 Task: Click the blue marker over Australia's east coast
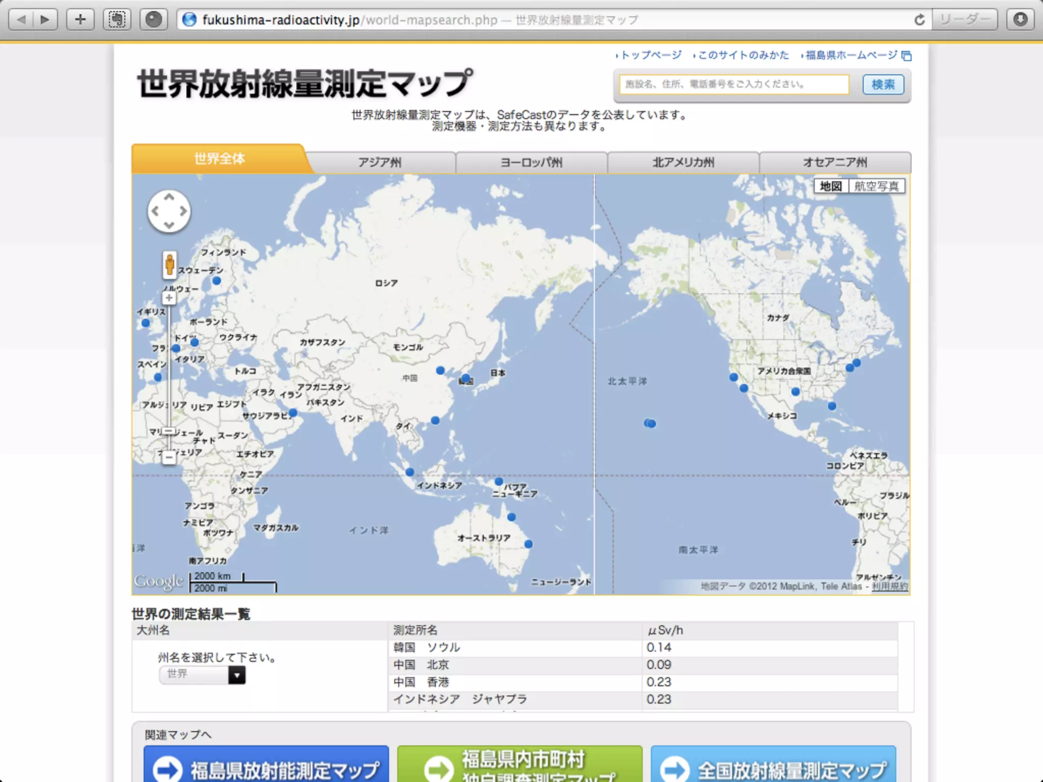528,544
